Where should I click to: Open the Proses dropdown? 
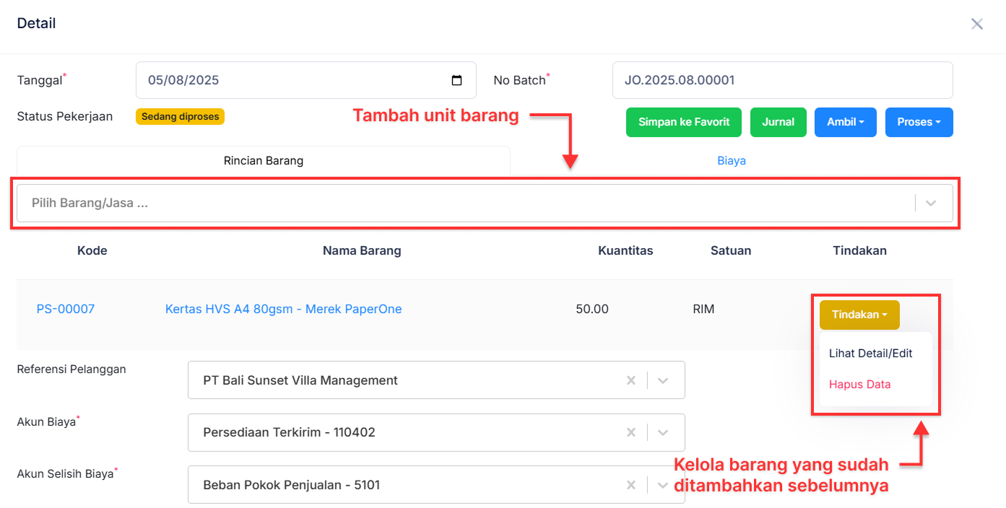pyautogui.click(x=919, y=122)
